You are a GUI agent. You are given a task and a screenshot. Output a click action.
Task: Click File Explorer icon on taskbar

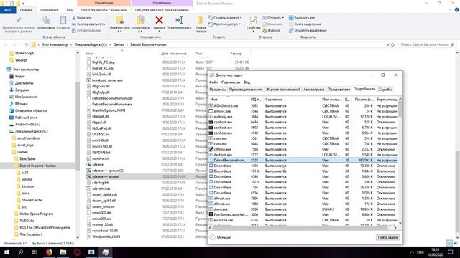coord(63,252)
